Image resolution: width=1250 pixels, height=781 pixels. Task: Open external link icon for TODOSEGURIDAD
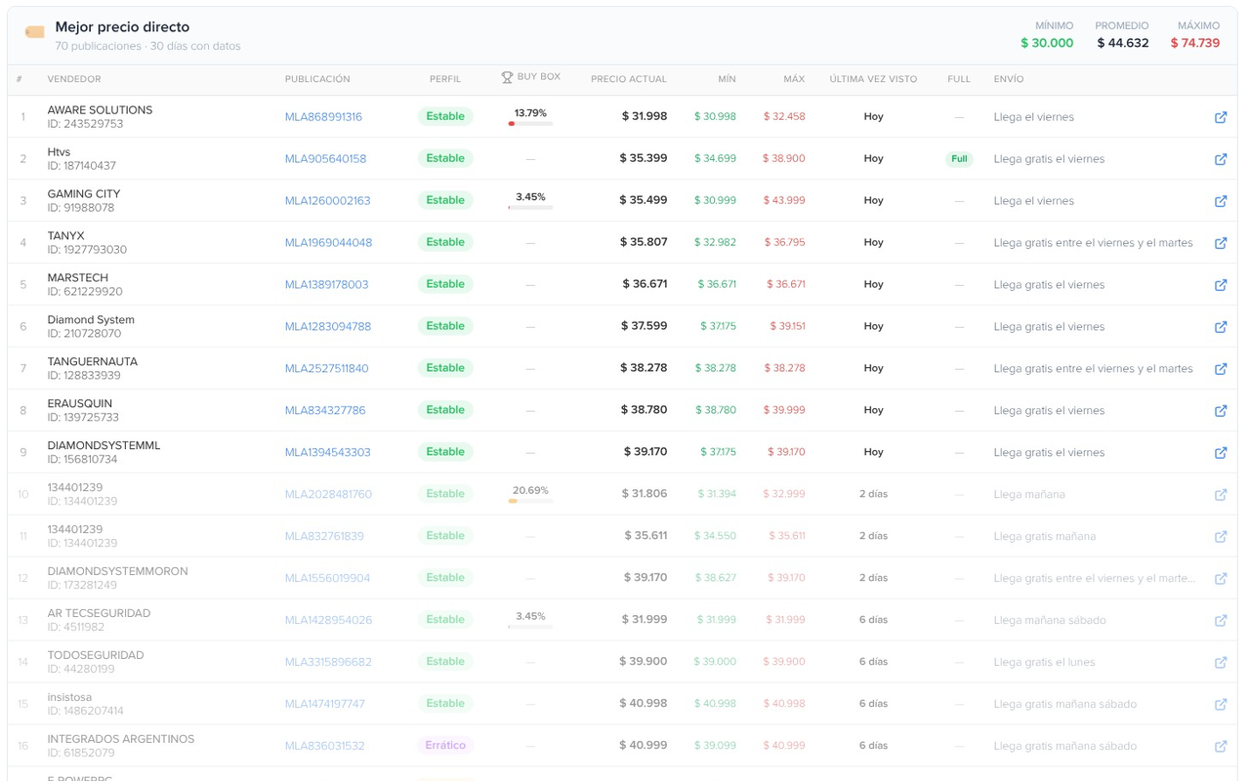(1221, 663)
